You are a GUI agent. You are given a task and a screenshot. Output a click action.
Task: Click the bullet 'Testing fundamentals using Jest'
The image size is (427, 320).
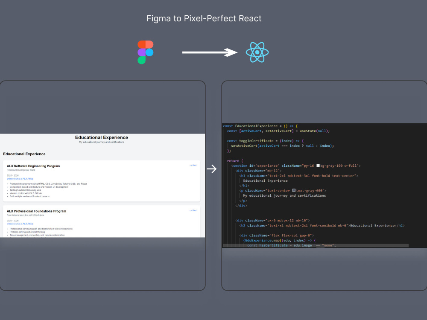pos(25,190)
